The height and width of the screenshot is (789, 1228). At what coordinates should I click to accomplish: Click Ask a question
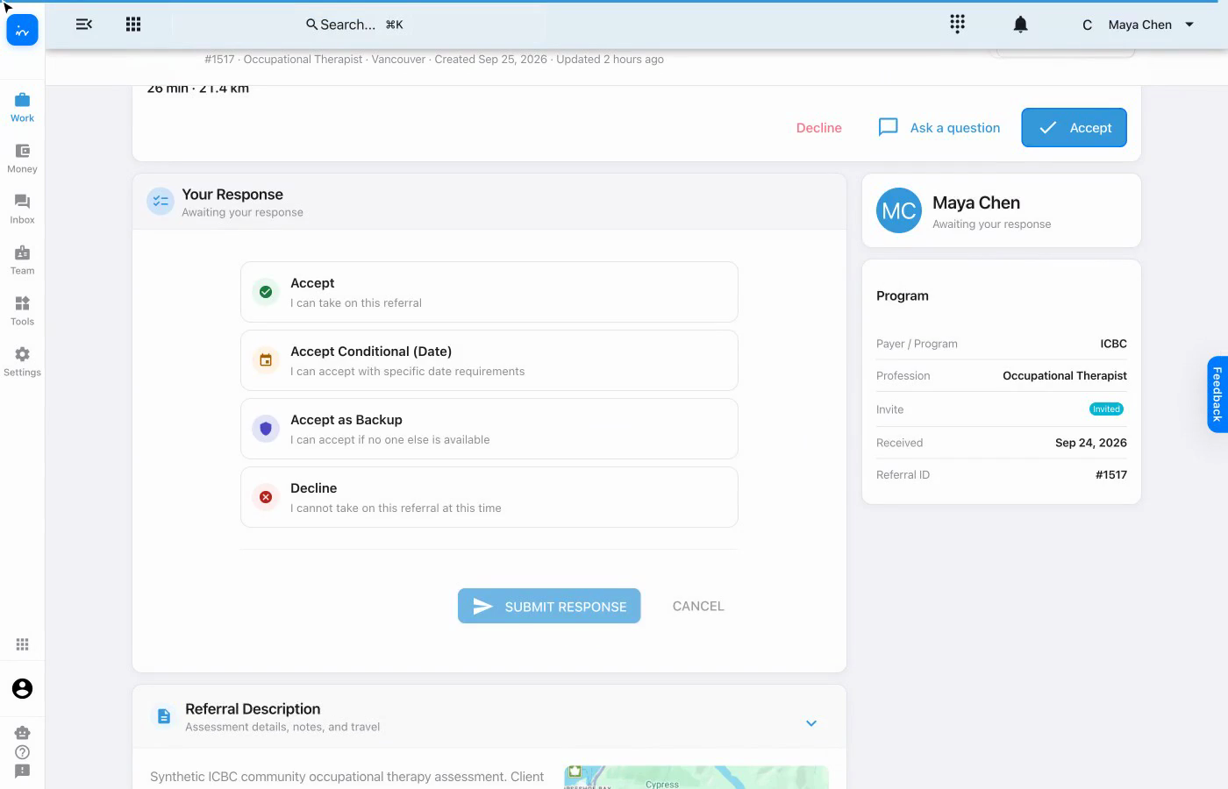tap(939, 128)
